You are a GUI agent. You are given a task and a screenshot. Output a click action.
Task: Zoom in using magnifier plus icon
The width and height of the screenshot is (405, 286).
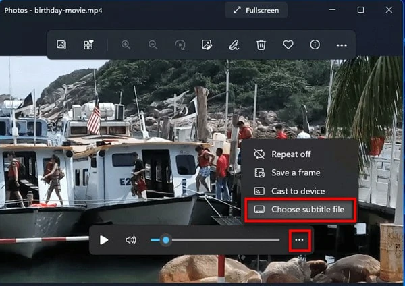tap(126, 45)
